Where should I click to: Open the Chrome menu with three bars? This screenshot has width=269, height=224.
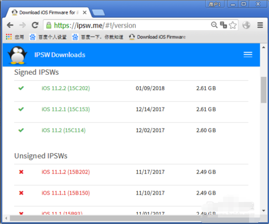coord(260,25)
